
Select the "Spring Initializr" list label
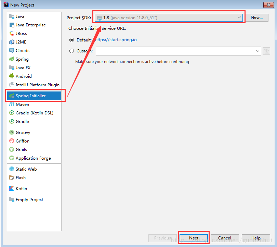pyautogui.click(x=30, y=96)
